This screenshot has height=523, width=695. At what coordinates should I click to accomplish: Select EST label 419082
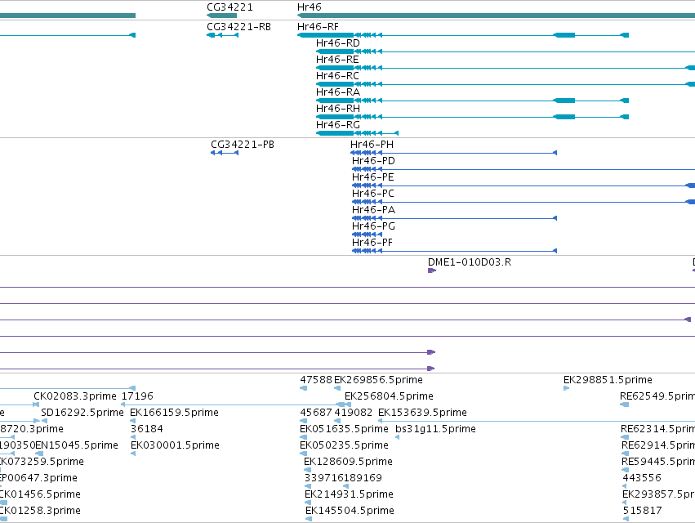(x=354, y=413)
